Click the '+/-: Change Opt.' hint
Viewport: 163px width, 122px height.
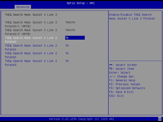pyautogui.click(x=122, y=77)
